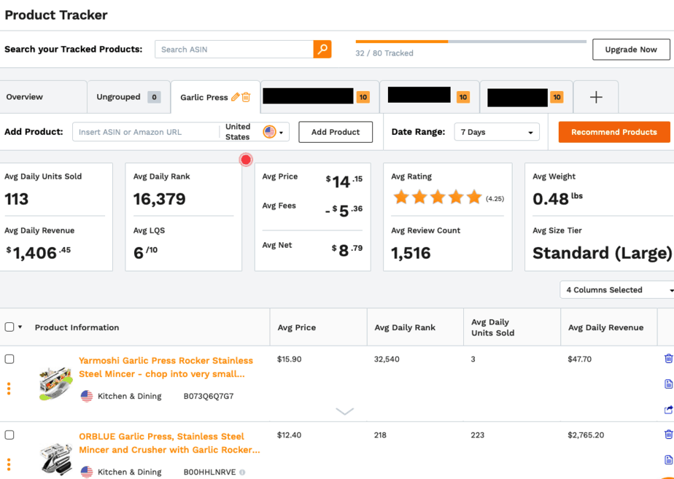Click the $47.70 daily revenue cell
This screenshot has width=674, height=479.
coord(579,359)
